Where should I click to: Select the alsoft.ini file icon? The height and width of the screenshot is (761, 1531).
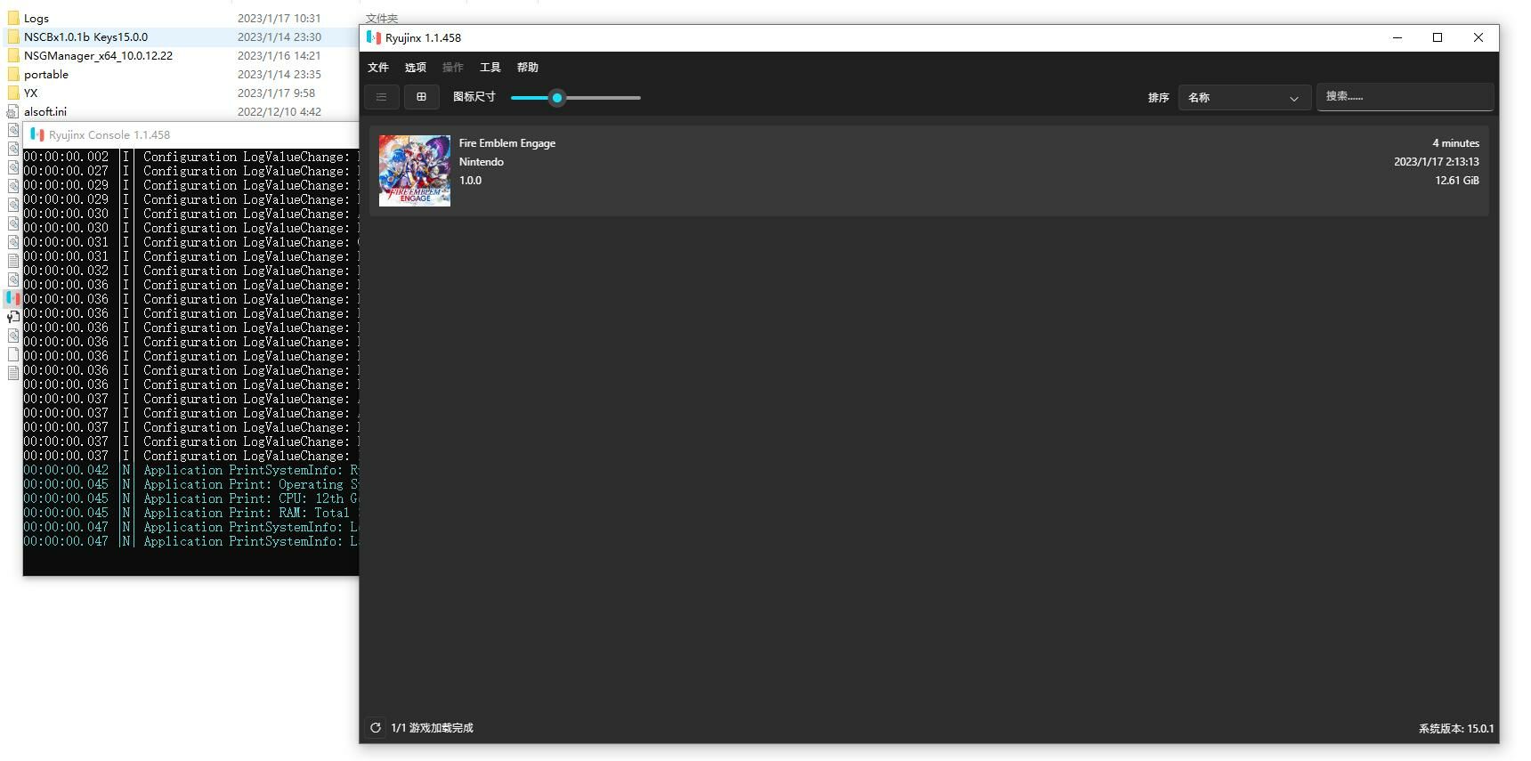[x=12, y=111]
